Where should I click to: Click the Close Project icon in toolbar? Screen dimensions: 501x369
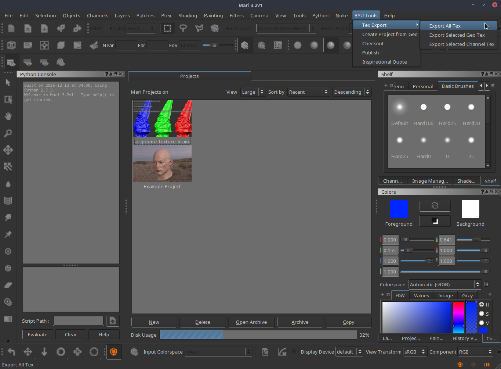click(x=28, y=28)
